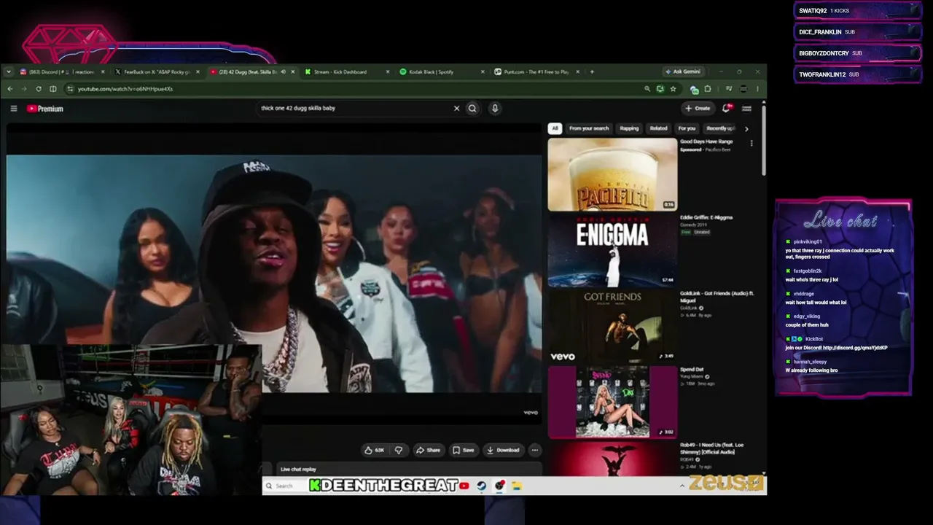Click the Spend Dat video title
The width and height of the screenshot is (933, 525).
(692, 370)
